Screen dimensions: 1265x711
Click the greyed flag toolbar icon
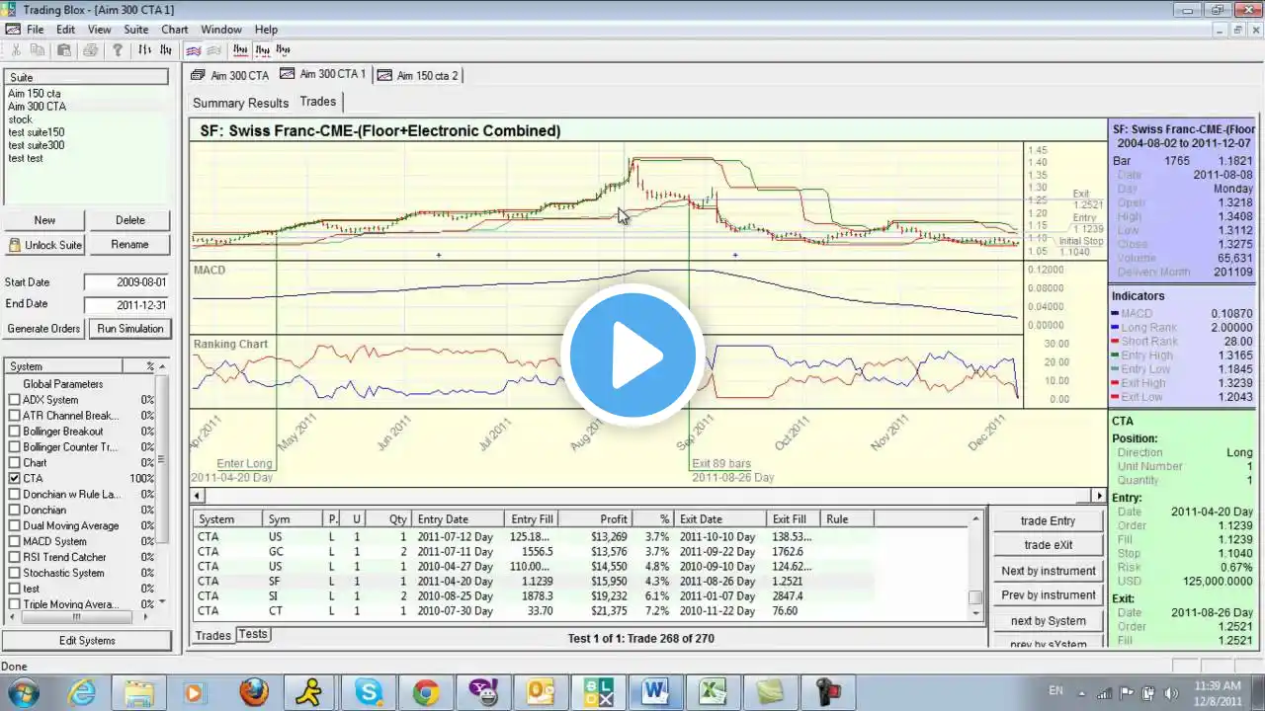[x=213, y=50]
